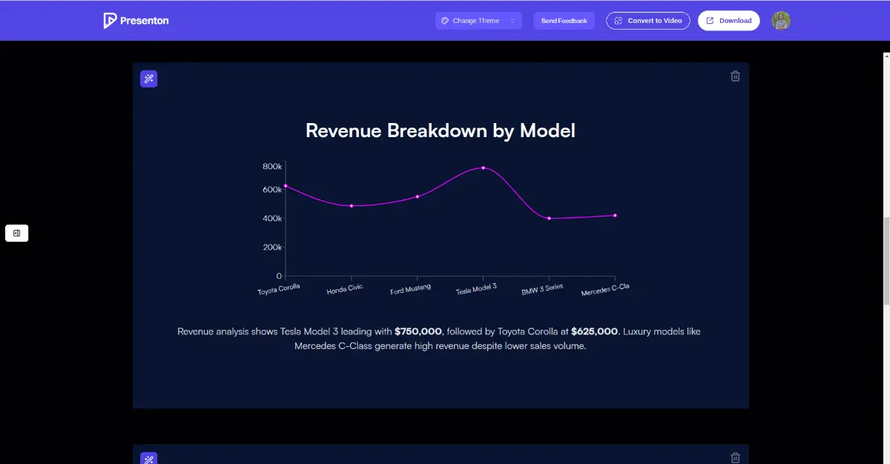Click the Send Feedback button
The image size is (890, 464).
(x=564, y=21)
